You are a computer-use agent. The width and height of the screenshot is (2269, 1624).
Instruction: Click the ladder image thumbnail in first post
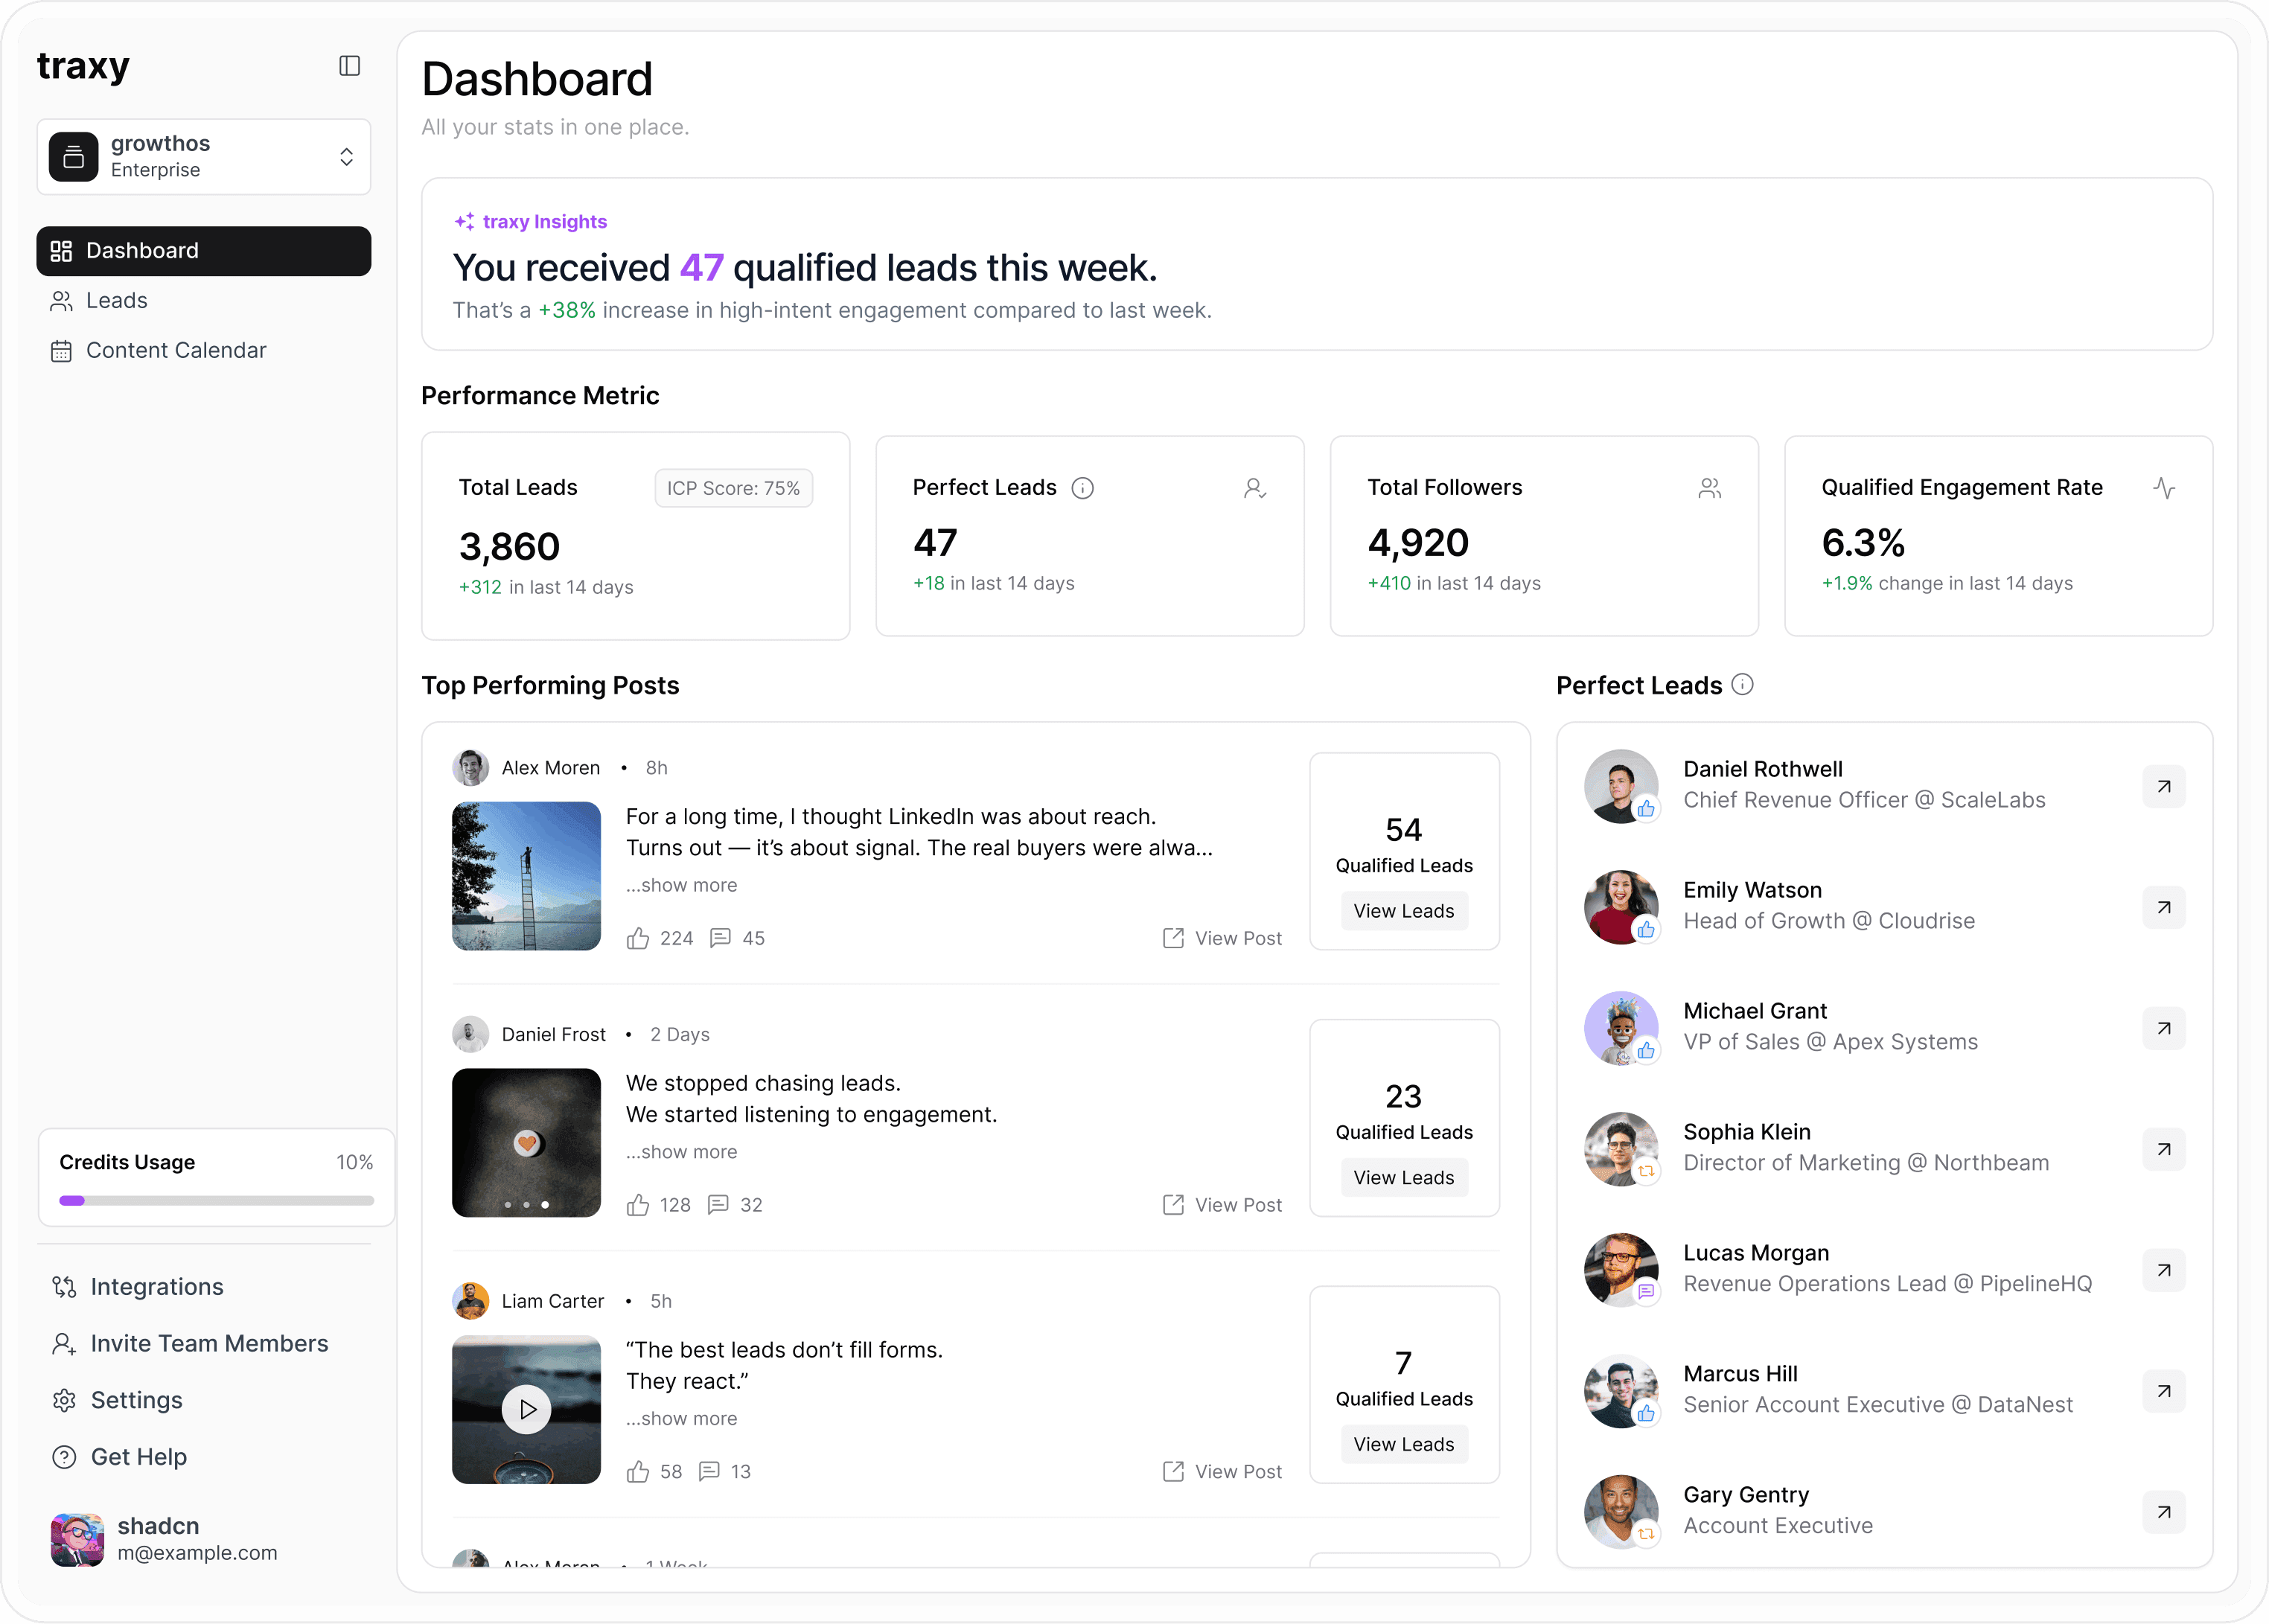coord(526,876)
